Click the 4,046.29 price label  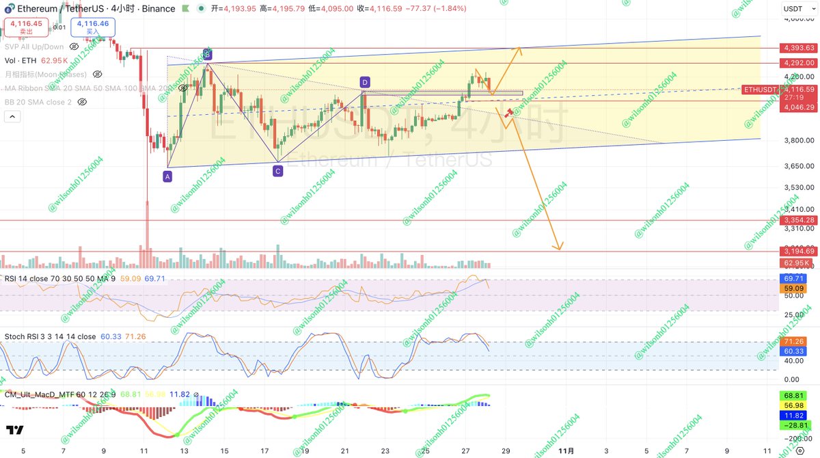(x=798, y=107)
